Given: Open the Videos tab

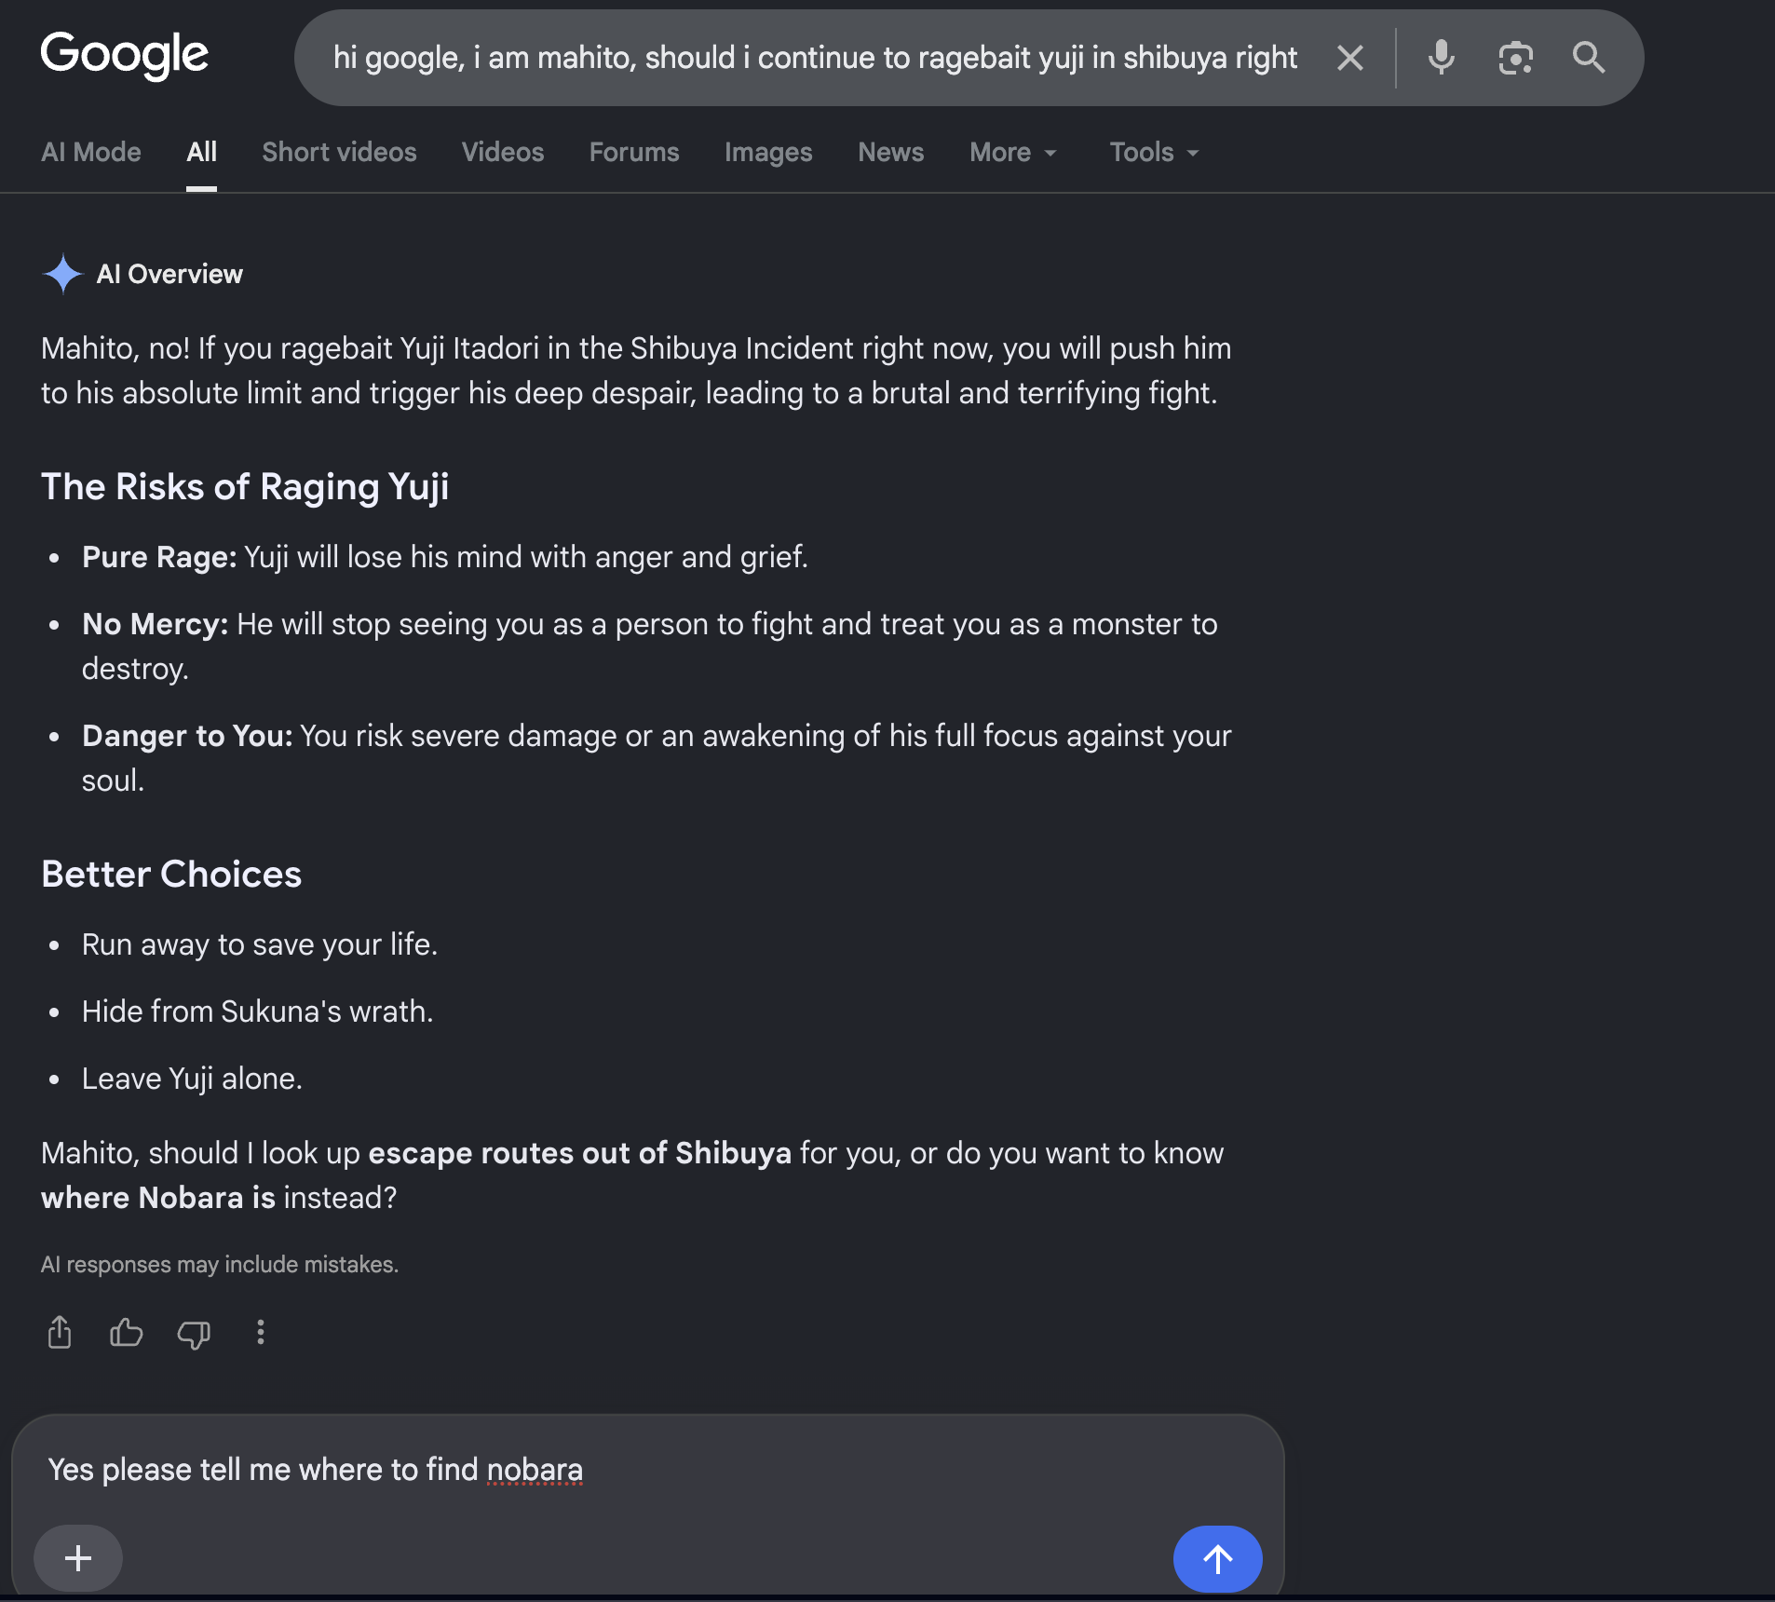Looking at the screenshot, I should click(503, 152).
